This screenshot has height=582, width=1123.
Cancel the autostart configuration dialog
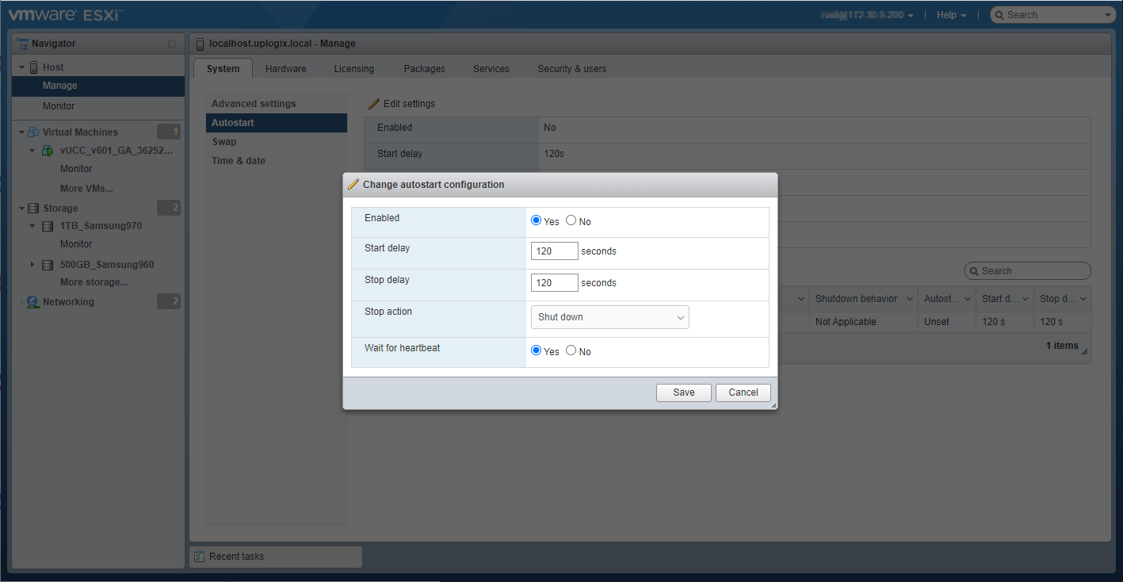coord(743,392)
